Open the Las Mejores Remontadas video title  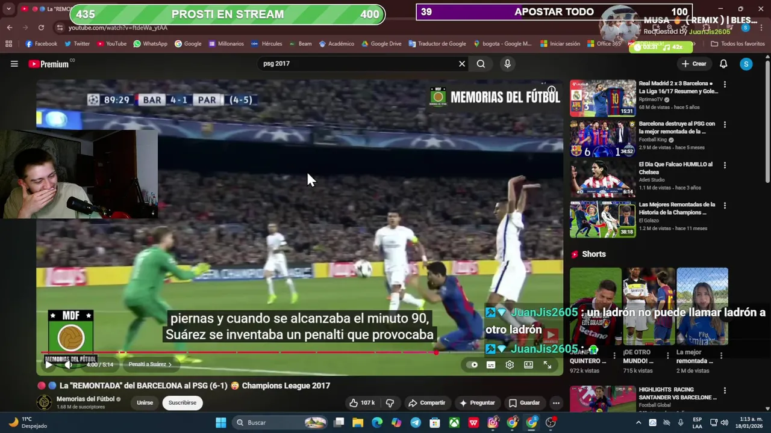677,209
